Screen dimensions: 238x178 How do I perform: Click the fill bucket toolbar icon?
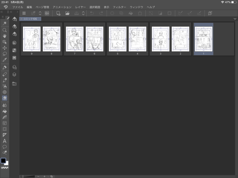(131, 13)
